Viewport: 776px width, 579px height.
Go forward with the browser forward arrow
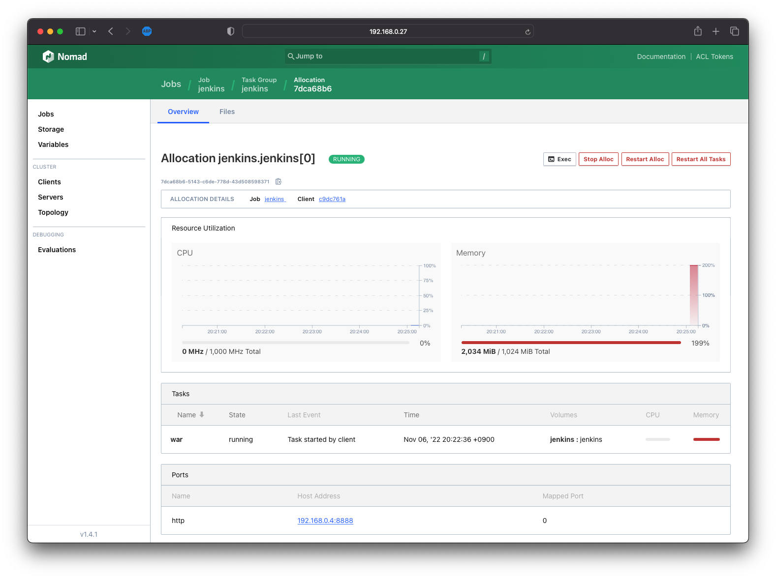tap(128, 31)
